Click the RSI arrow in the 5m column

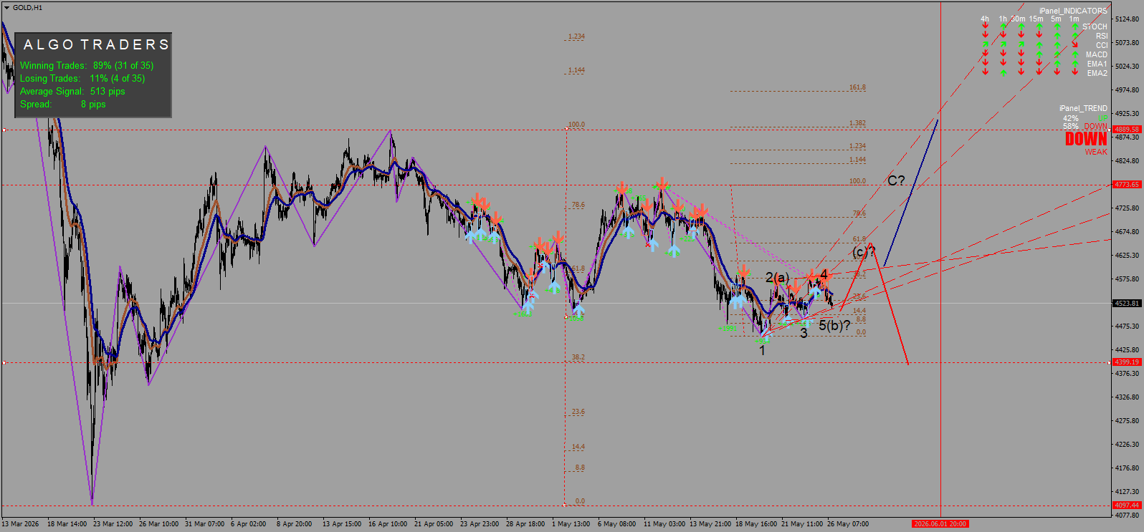click(1057, 35)
